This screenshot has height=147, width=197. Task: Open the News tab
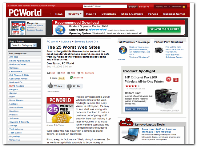(x=59, y=14)
